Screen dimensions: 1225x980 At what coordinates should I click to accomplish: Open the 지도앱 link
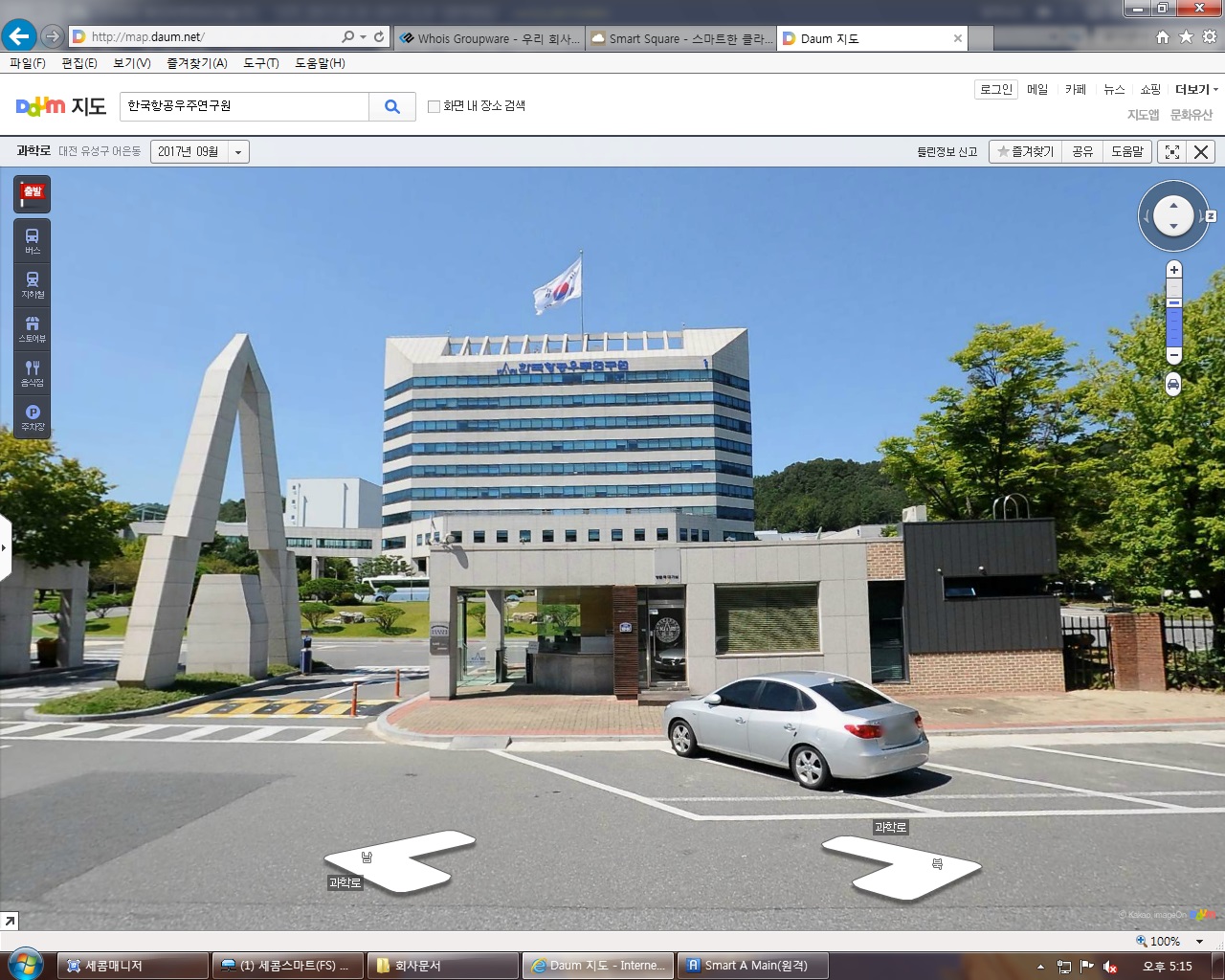(x=1143, y=115)
